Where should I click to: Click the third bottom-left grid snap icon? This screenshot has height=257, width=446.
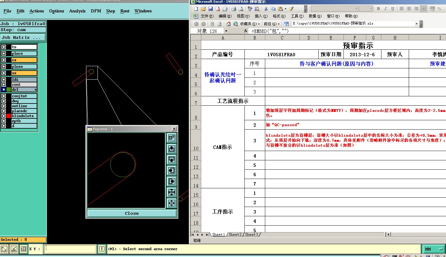click(23, 249)
